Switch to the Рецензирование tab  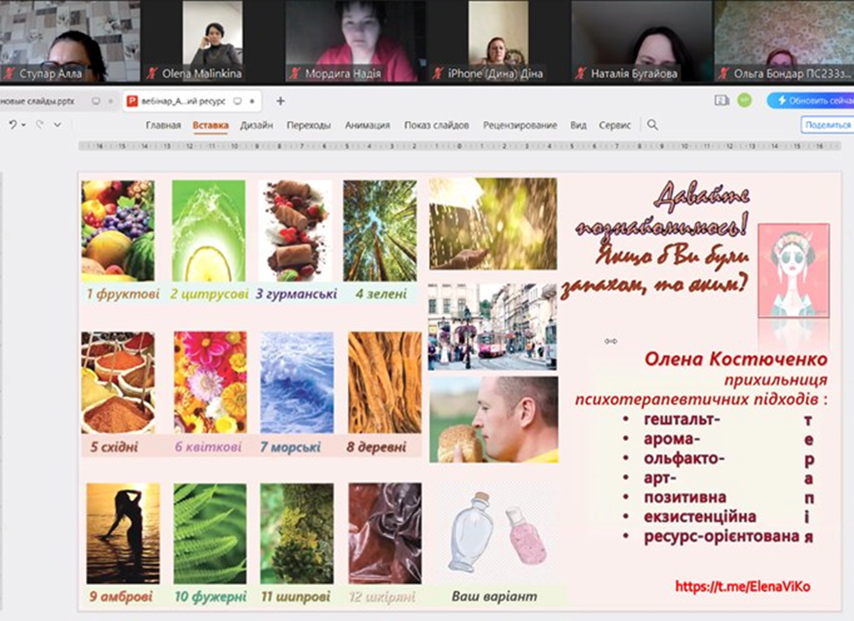(520, 125)
